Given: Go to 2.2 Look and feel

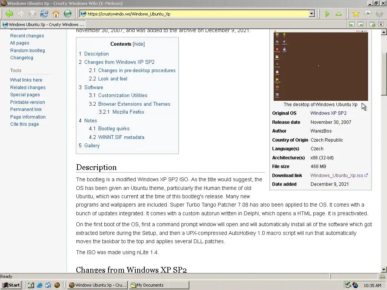Looking at the screenshot, I should point(108,79).
